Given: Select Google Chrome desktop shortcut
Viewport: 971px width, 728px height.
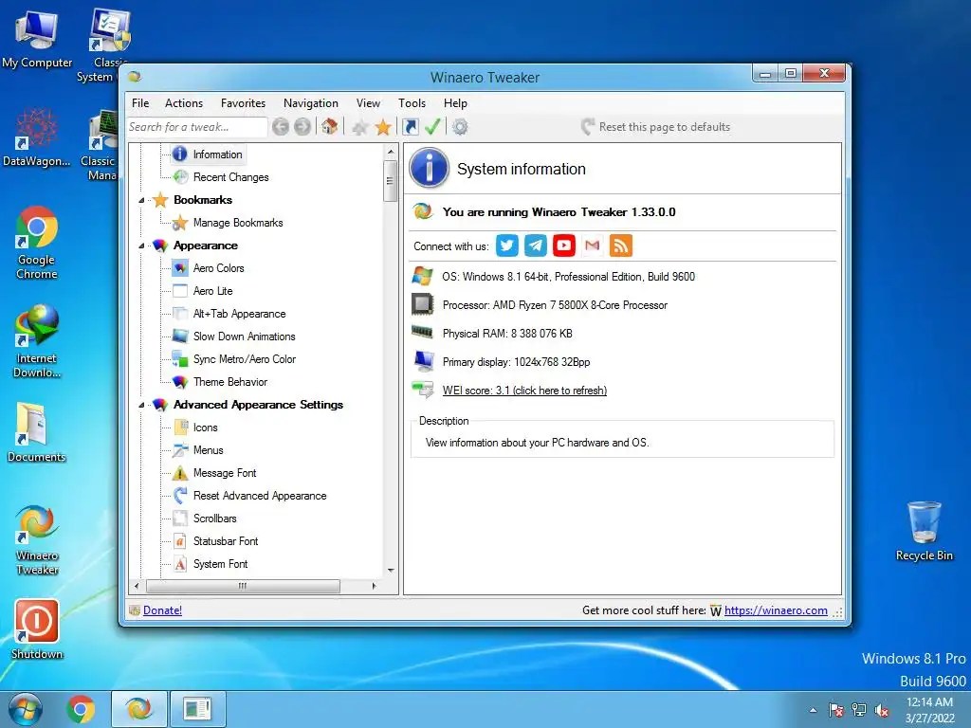Looking at the screenshot, I should [37, 243].
